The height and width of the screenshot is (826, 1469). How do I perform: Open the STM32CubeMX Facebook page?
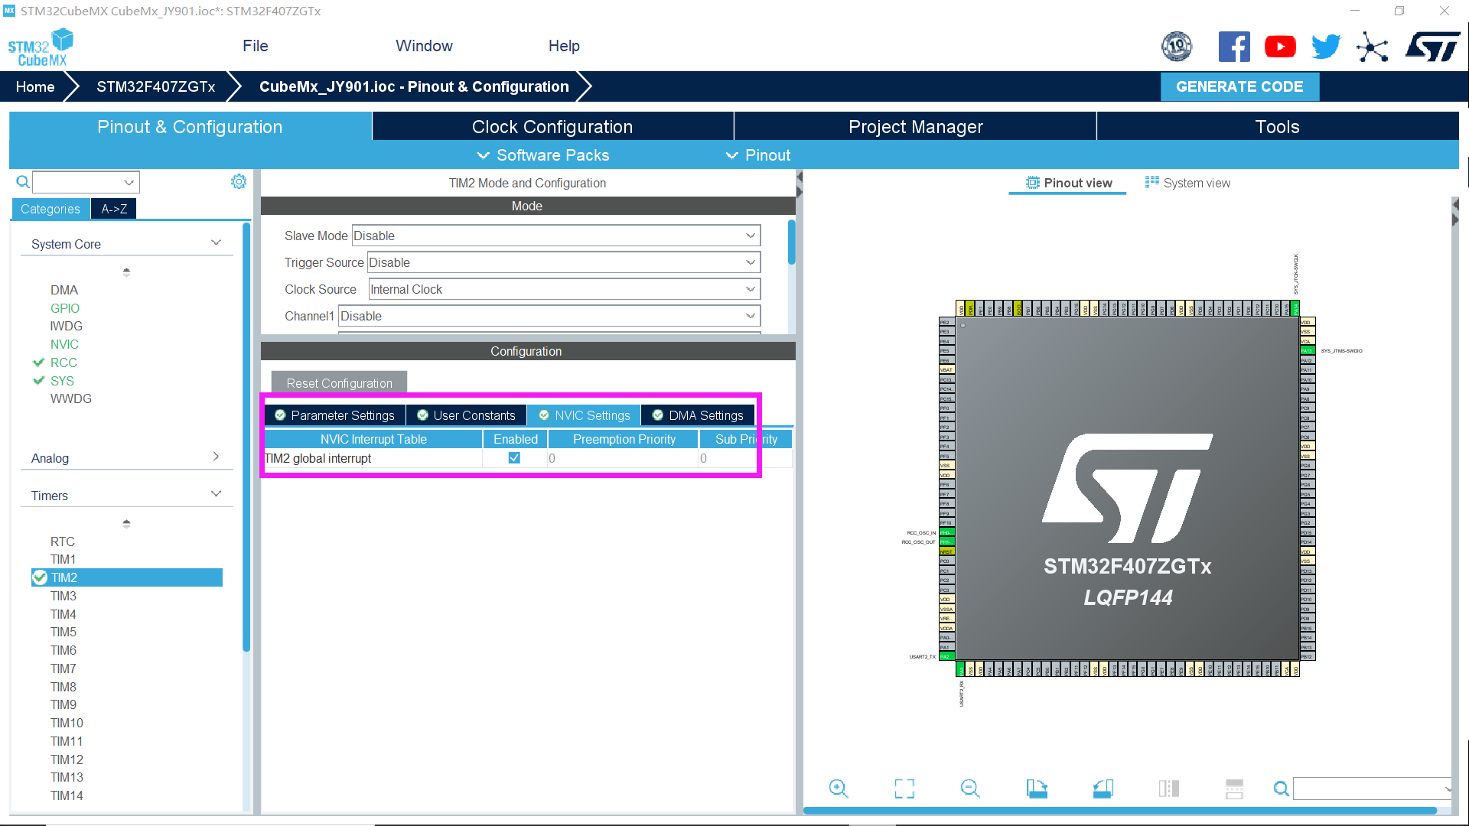(x=1234, y=46)
